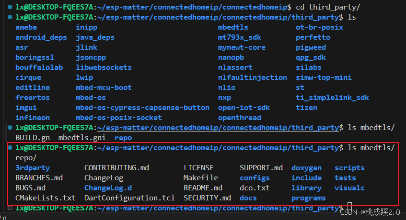Select the 'cirque' folder name
This screenshot has height=220, width=406.
[28, 78]
